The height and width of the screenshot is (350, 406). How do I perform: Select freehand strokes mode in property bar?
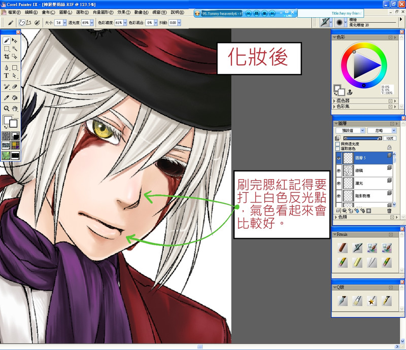tap(22, 23)
